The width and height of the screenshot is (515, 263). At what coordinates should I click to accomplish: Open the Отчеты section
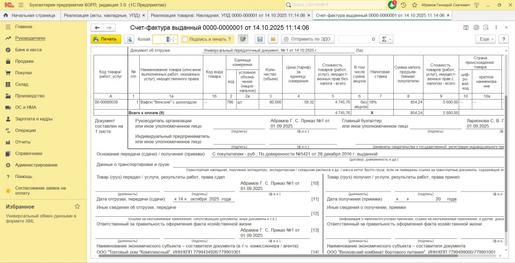coord(23,142)
